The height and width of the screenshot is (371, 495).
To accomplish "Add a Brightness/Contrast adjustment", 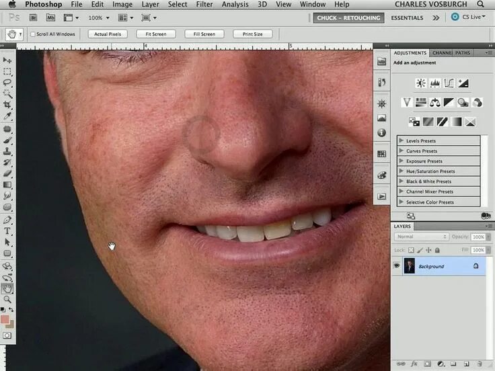I will [x=420, y=83].
